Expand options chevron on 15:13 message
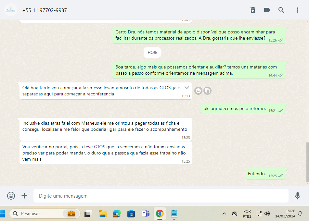The height and width of the screenshot is (221, 309). point(187,88)
